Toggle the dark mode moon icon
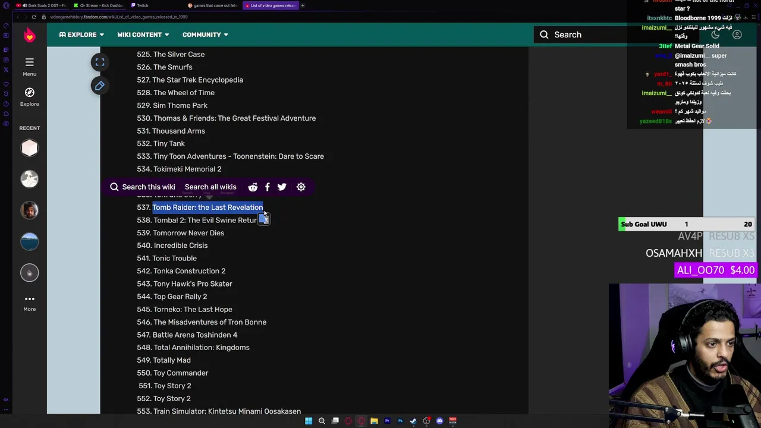The width and height of the screenshot is (761, 428). point(715,34)
